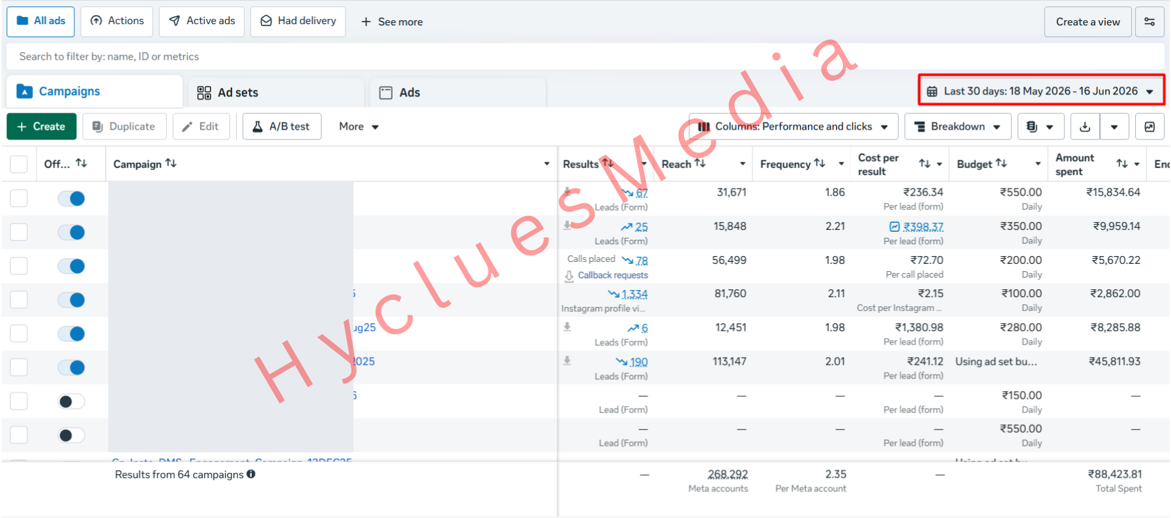This screenshot has height=518, width=1171.
Task: Tick the select-all checkbox in header
Action: [x=19, y=164]
